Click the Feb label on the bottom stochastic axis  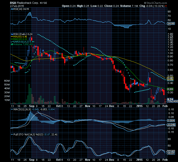(165, 160)
